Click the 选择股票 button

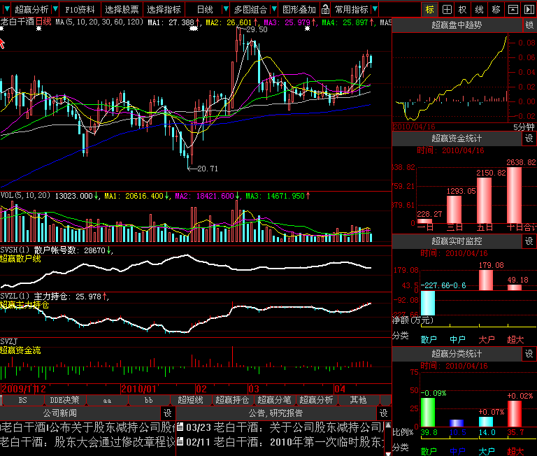pyautogui.click(x=122, y=10)
